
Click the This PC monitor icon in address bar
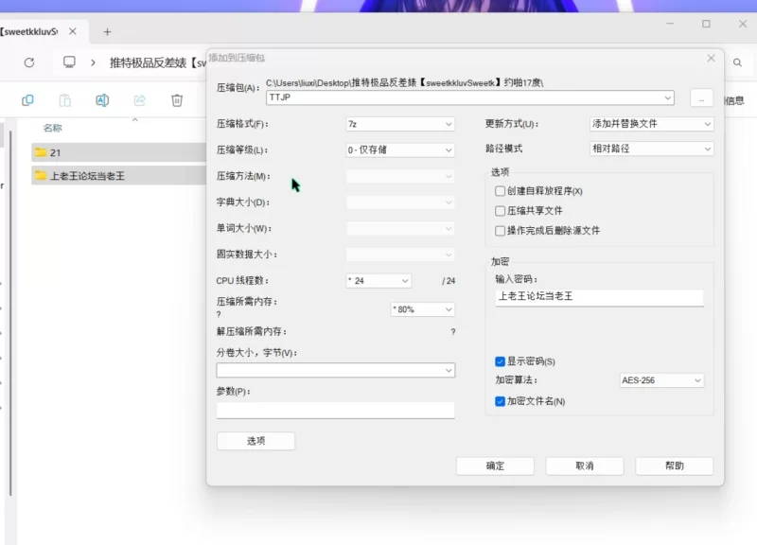coord(69,62)
